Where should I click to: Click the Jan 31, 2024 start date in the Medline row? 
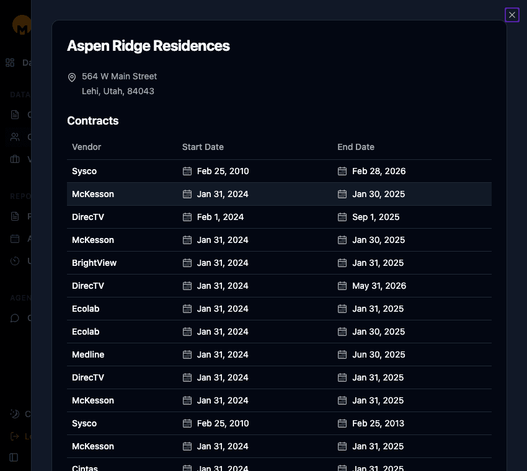click(x=223, y=354)
